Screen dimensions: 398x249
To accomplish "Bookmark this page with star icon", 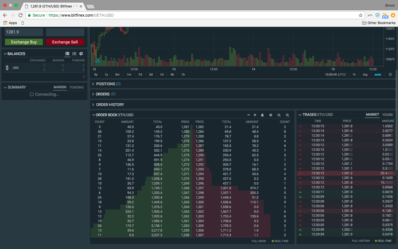I will [360, 15].
